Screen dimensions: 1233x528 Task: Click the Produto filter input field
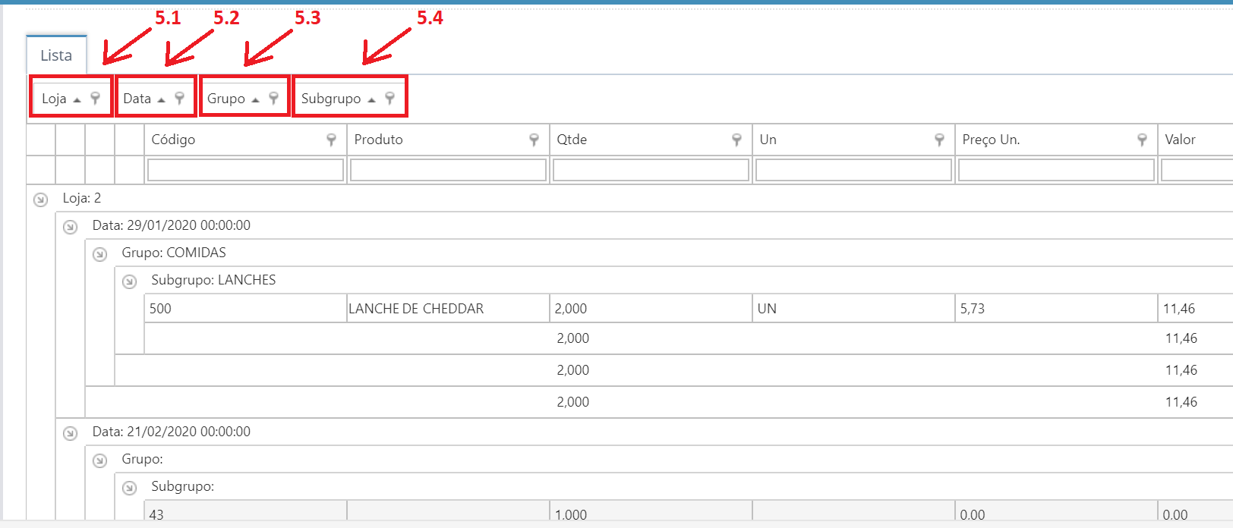(x=448, y=170)
